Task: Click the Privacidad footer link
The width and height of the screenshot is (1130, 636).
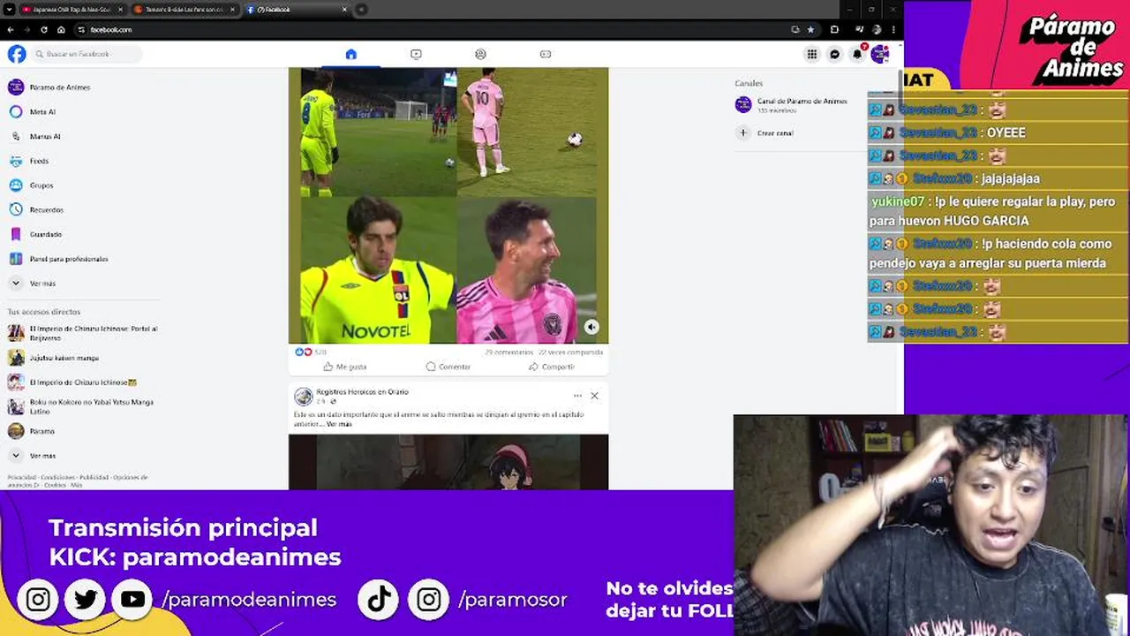Action: click(x=22, y=477)
